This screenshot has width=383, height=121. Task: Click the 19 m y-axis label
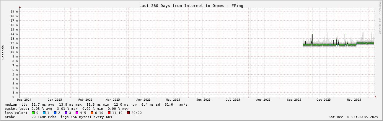pos(14,12)
